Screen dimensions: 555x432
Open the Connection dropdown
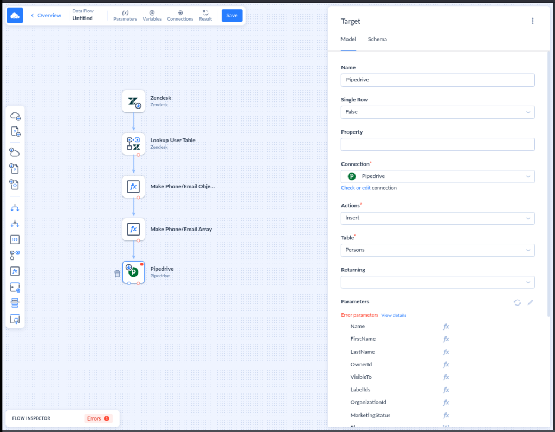(437, 176)
